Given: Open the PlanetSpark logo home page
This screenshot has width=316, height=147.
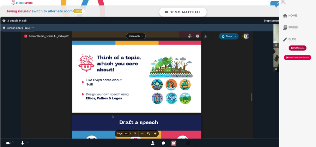Looking at the screenshot, I should (x=22, y=3).
